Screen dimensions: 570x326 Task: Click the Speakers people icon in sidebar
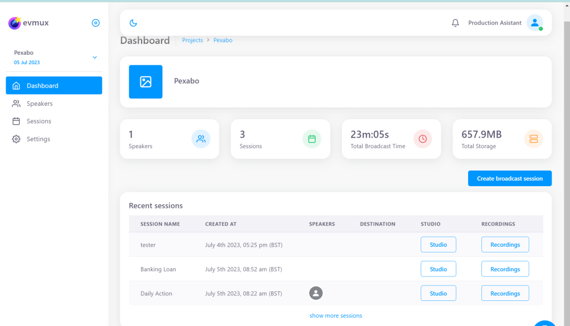coord(16,104)
